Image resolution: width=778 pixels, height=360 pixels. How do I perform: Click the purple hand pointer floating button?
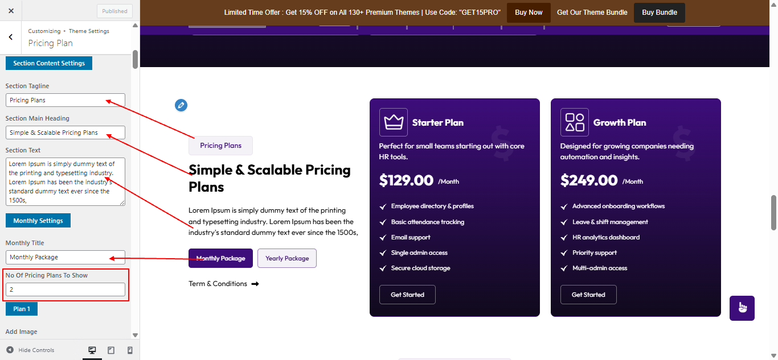[x=742, y=308]
